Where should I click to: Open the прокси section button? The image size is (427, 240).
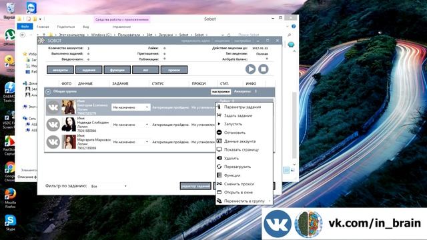pos(174,70)
